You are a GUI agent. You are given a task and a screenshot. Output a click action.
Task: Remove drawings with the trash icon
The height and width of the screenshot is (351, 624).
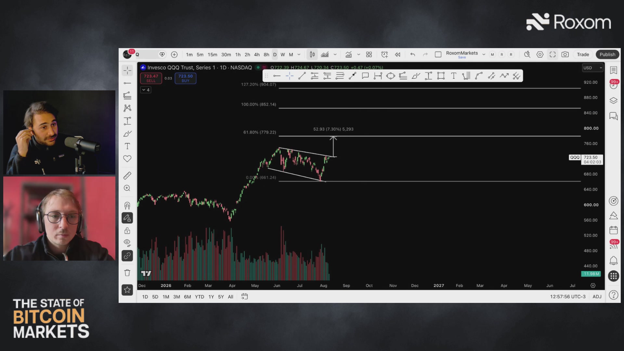pyautogui.click(x=127, y=273)
